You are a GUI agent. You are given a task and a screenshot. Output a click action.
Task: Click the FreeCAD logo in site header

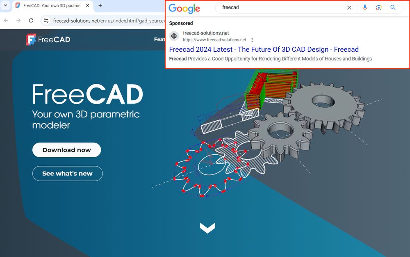(x=48, y=39)
